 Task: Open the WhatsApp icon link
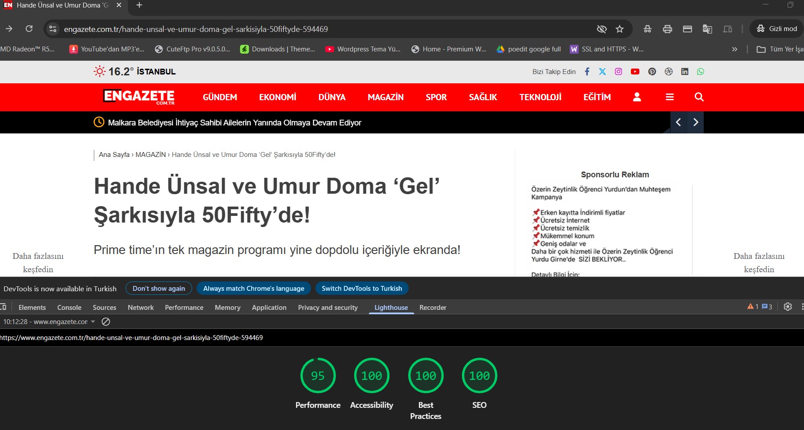click(x=700, y=72)
